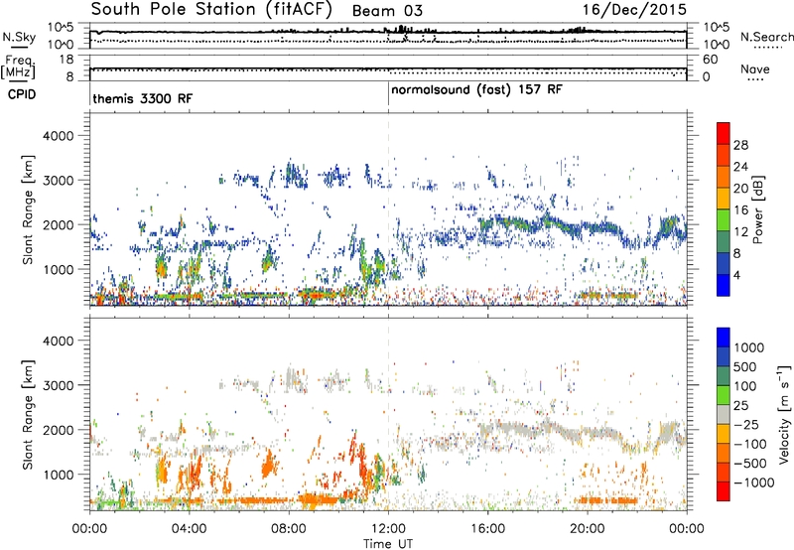This screenshot has height=550, width=794.
Task: Select the 'Power [dB]' colorbar title
Action: point(757,209)
